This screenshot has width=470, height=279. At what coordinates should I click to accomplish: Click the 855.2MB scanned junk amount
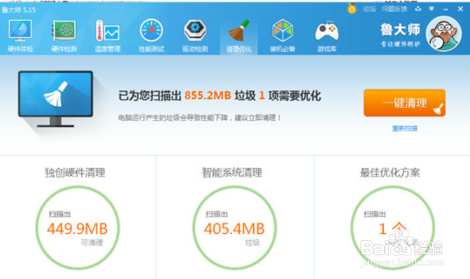click(207, 96)
